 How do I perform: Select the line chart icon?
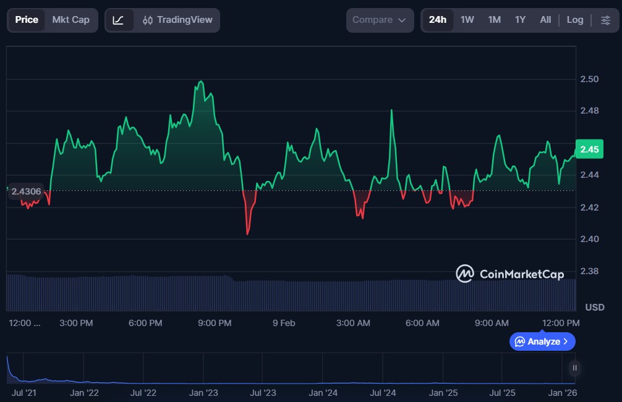[119, 20]
